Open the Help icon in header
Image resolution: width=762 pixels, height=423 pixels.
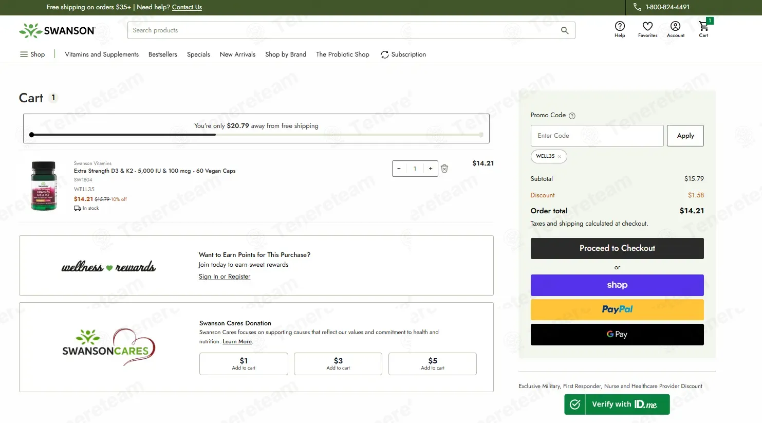click(x=620, y=29)
